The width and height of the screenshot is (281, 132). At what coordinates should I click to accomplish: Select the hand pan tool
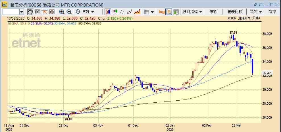click(x=30, y=12)
